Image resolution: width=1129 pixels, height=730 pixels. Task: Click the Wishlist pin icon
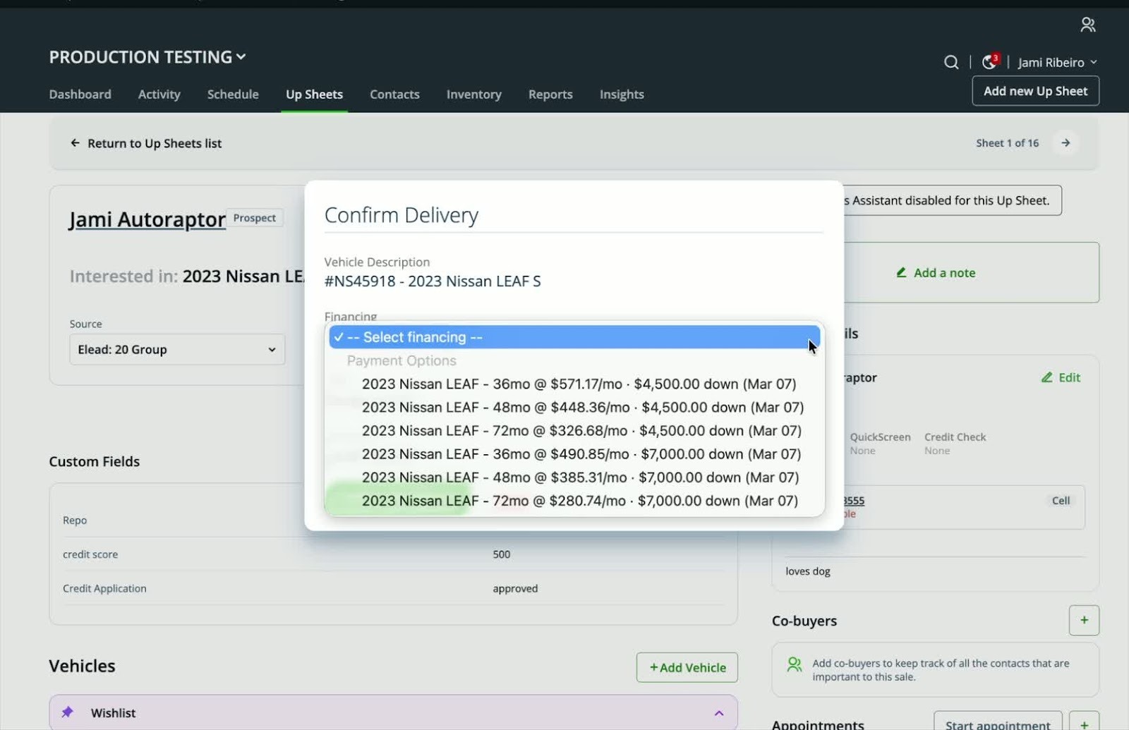coord(68,712)
